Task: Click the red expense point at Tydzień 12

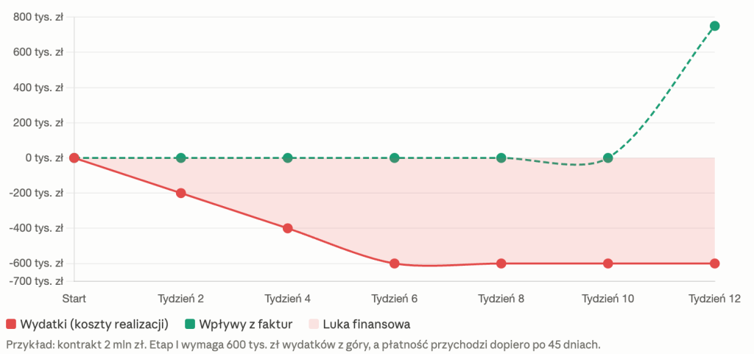Action: pyautogui.click(x=714, y=263)
